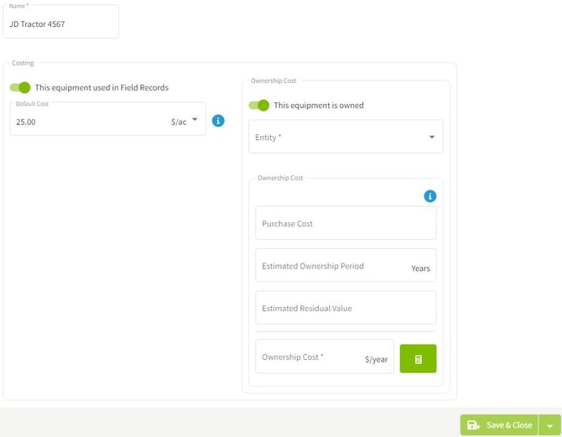The width and height of the screenshot is (562, 437).
Task: Open the arrow next to Save & Close
Action: [x=550, y=425]
